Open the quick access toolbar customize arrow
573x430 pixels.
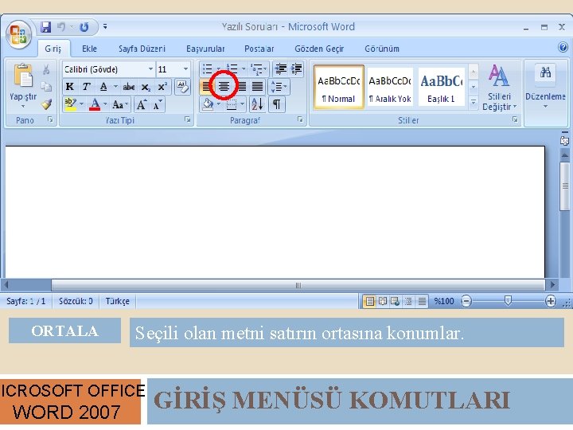tap(105, 26)
